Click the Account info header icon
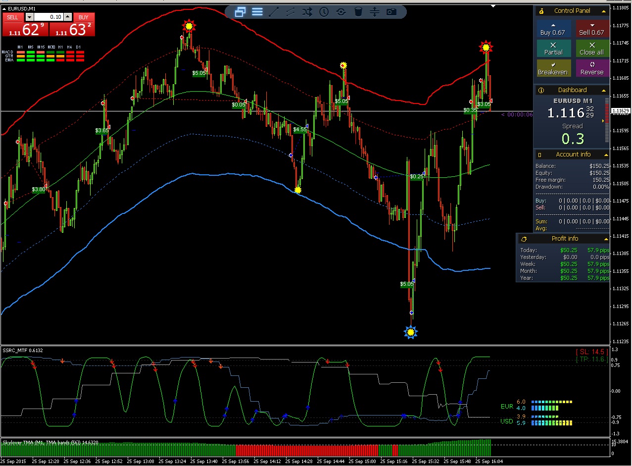The height and width of the screenshot is (466, 632). click(540, 155)
